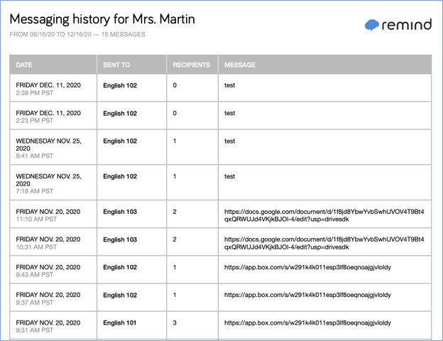This screenshot has height=341, width=443.
Task: Click English 103 in the 11:10 AM row
Action: point(120,212)
